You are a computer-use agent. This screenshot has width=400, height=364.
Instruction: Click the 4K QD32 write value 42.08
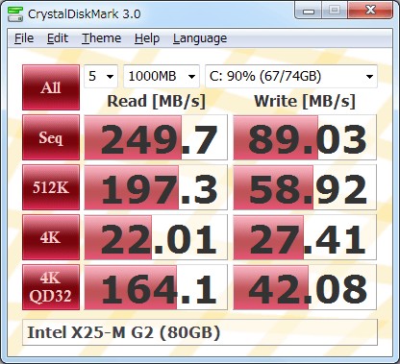[305, 287]
